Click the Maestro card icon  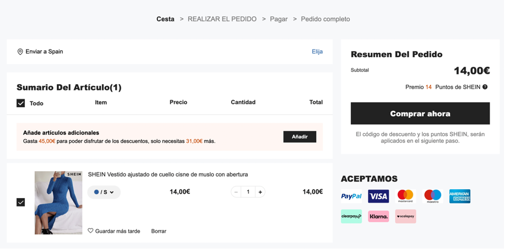[x=433, y=196]
